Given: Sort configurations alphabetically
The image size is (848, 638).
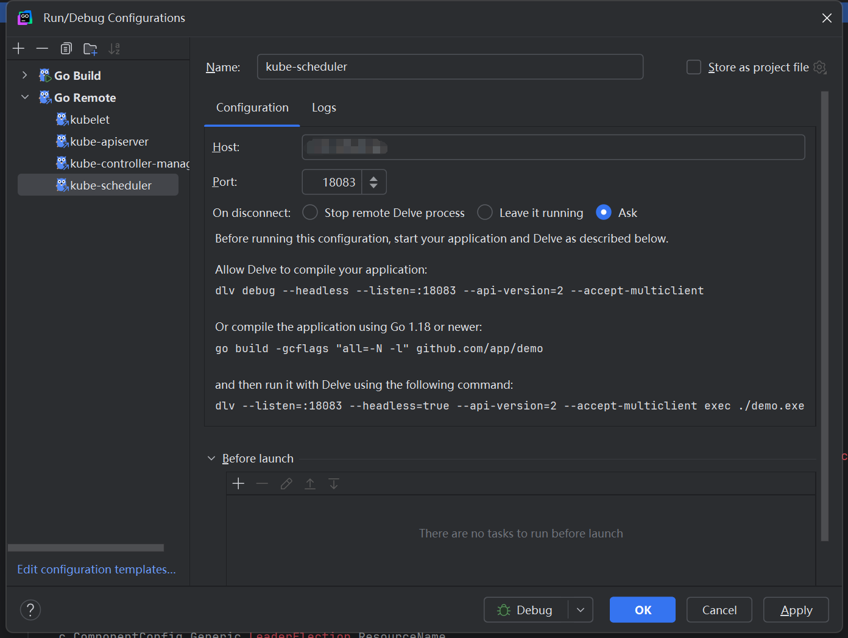Looking at the screenshot, I should (x=114, y=49).
